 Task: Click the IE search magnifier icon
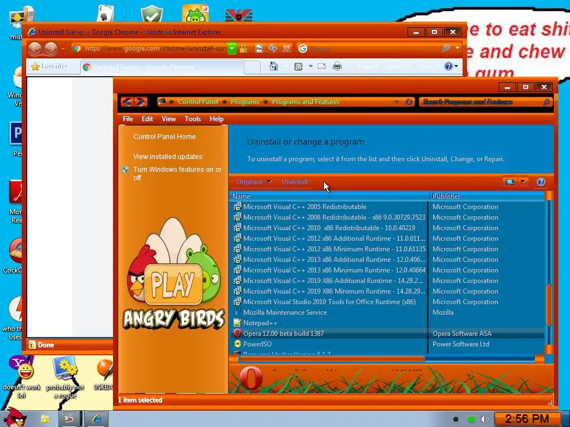446,48
